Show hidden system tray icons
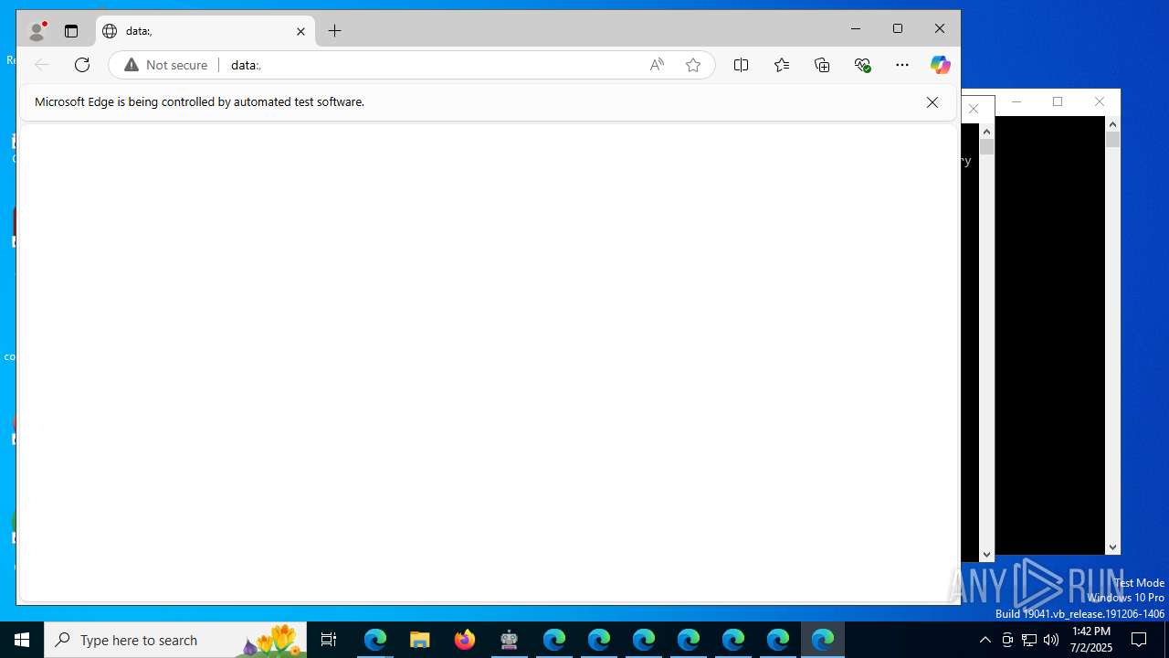1169x658 pixels. (985, 640)
